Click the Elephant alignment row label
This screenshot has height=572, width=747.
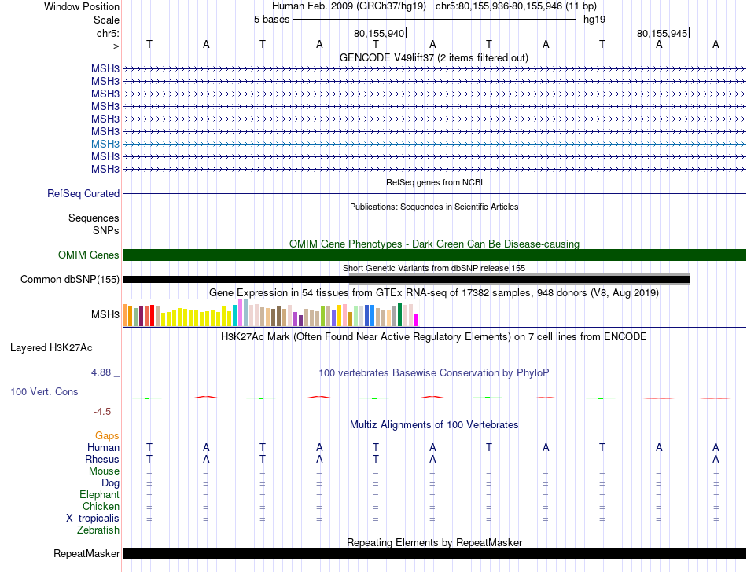tap(100, 494)
